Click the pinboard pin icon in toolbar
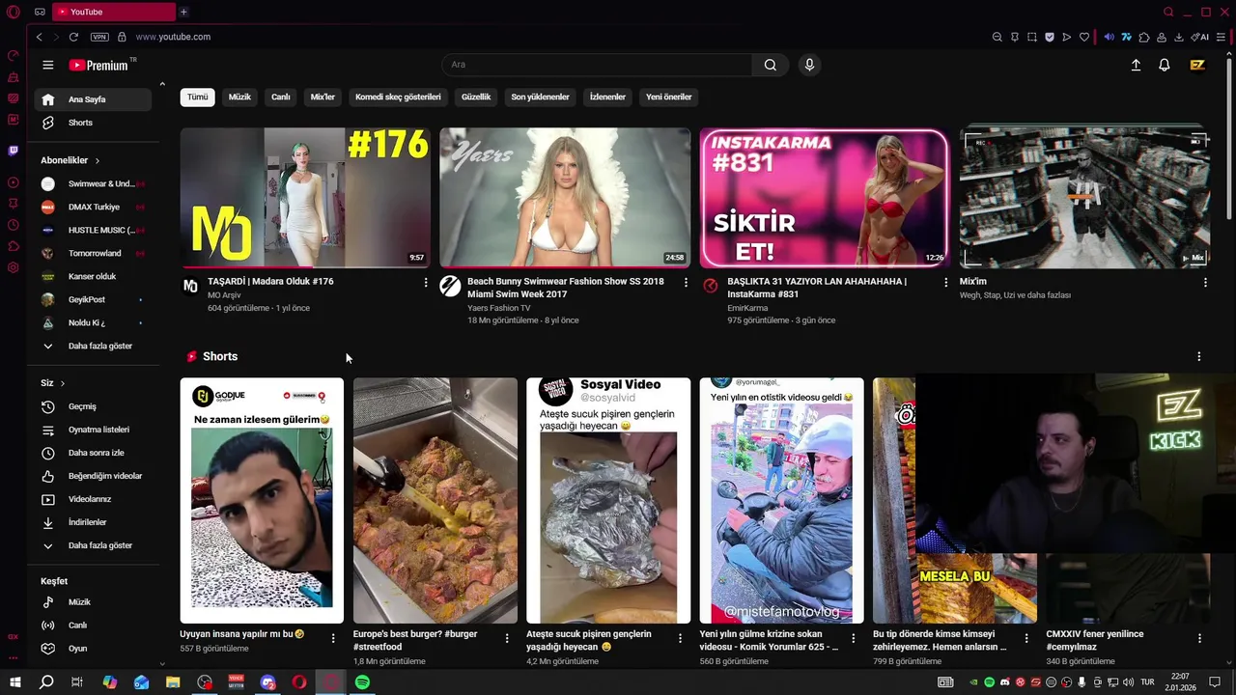 [x=1015, y=37]
